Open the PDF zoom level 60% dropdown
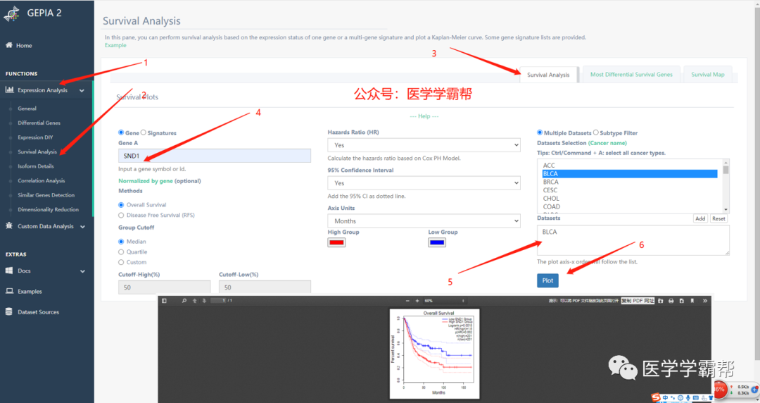This screenshot has width=760, height=403. click(x=445, y=301)
